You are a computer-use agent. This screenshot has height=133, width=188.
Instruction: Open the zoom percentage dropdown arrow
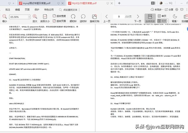click(29, 17)
